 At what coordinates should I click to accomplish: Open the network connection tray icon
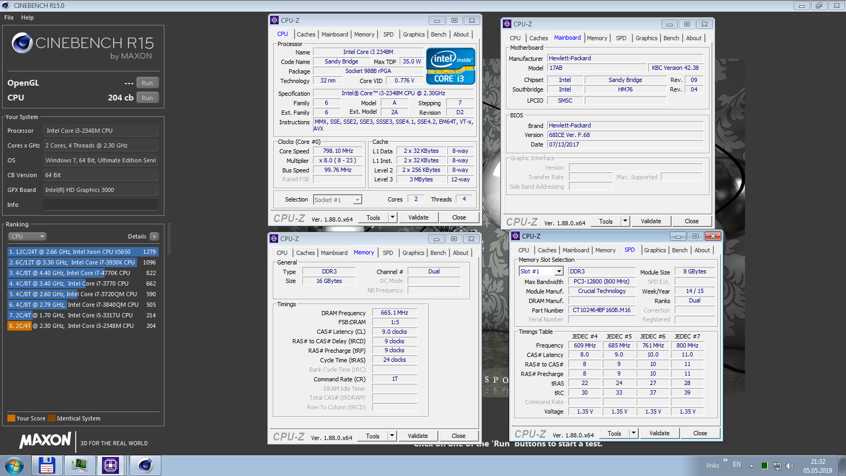coord(777,466)
